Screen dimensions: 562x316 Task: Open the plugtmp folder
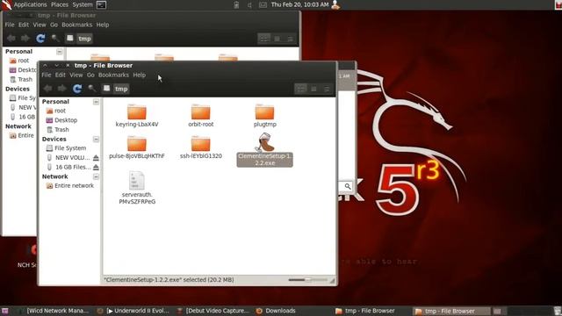click(265, 116)
